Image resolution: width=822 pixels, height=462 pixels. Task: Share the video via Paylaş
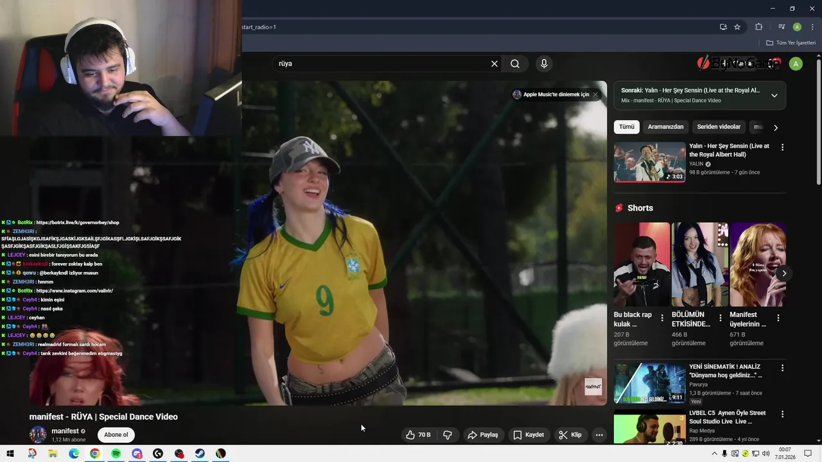point(483,434)
